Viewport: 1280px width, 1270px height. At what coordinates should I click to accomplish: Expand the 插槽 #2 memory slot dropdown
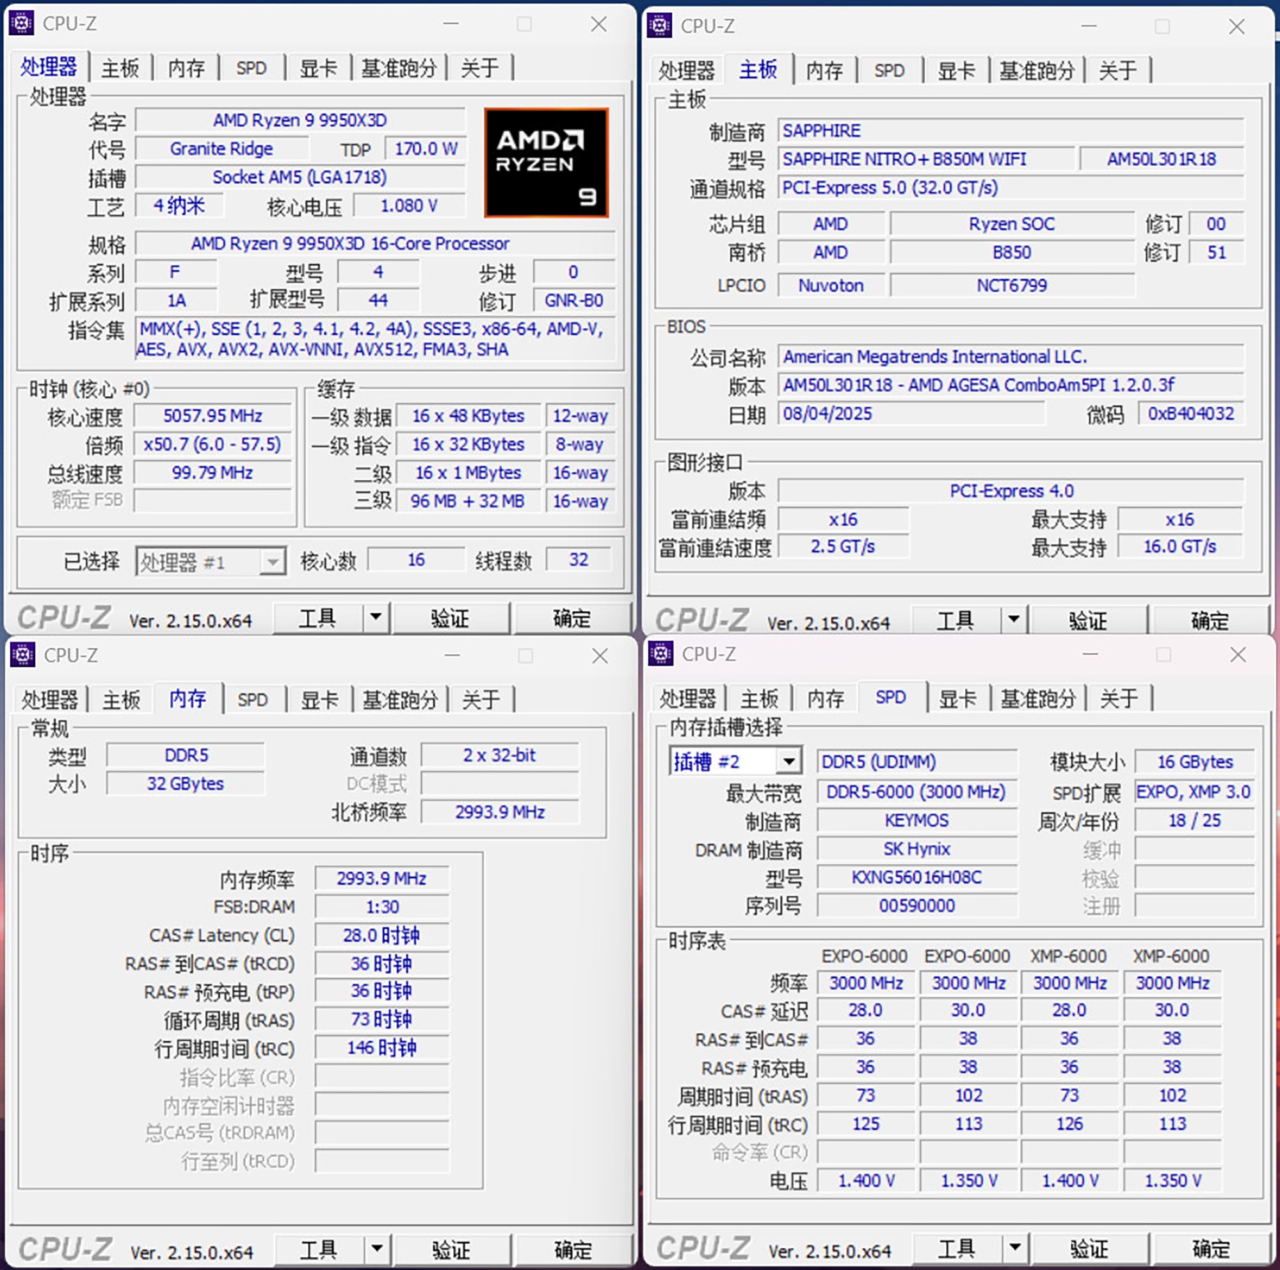tap(788, 761)
